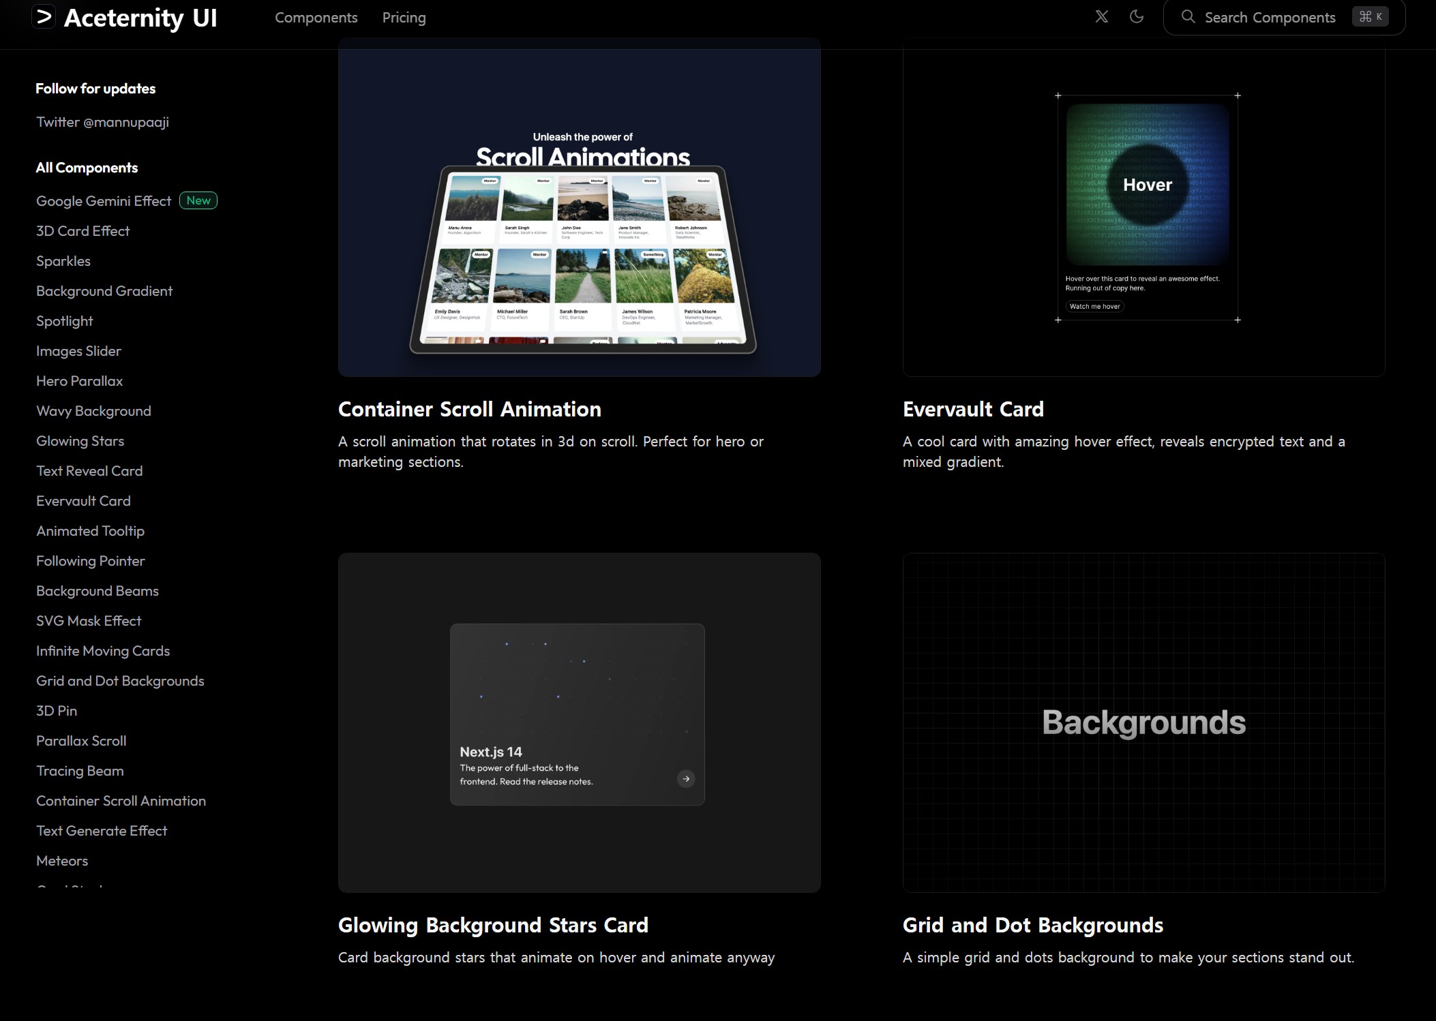
Task: Click the Aceternity UI logo icon
Action: tap(44, 17)
